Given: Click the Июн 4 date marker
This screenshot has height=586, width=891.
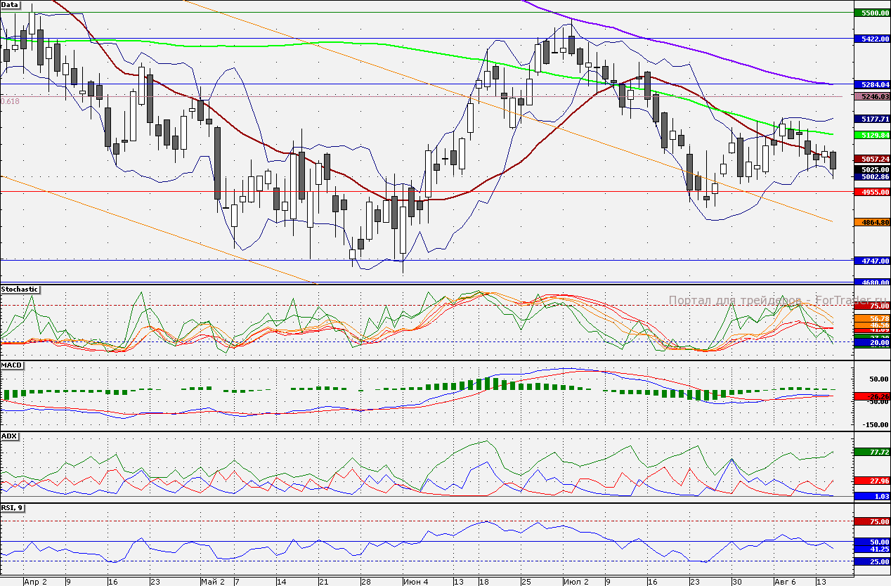Looking at the screenshot, I should pos(415,582).
